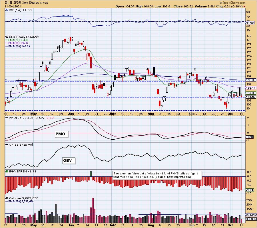Screen dimensions: 257x228
Task: Click the Jun label on price date axis
Action: click(71, 114)
